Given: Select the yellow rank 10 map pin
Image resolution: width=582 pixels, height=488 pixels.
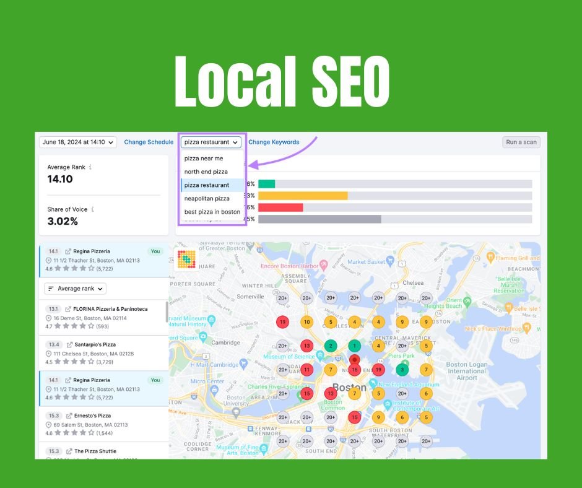Looking at the screenshot, I should 306,322.
